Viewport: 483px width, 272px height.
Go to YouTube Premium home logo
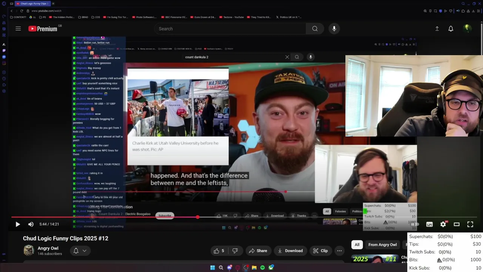coord(43,29)
